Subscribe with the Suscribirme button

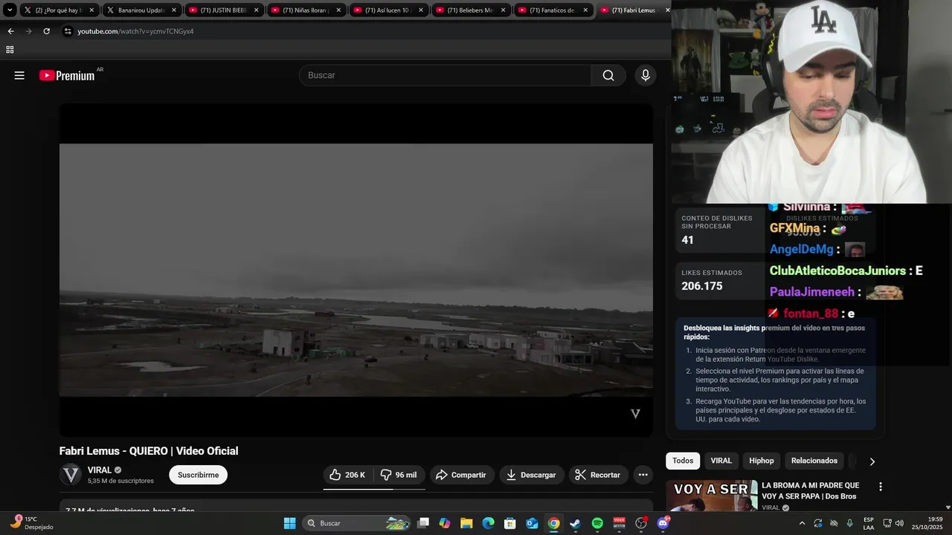click(x=198, y=475)
